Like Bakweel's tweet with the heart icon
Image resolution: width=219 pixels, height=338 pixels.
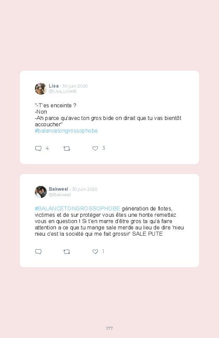click(95, 251)
